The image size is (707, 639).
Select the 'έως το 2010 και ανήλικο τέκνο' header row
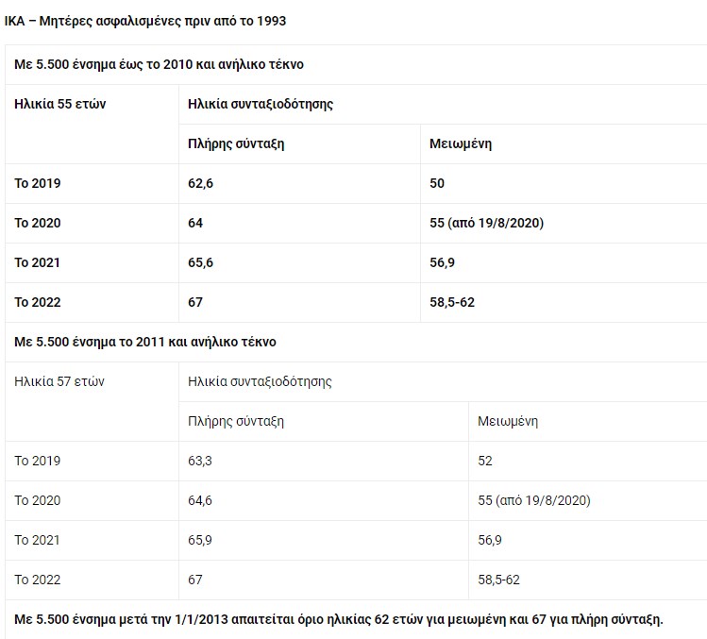click(159, 64)
